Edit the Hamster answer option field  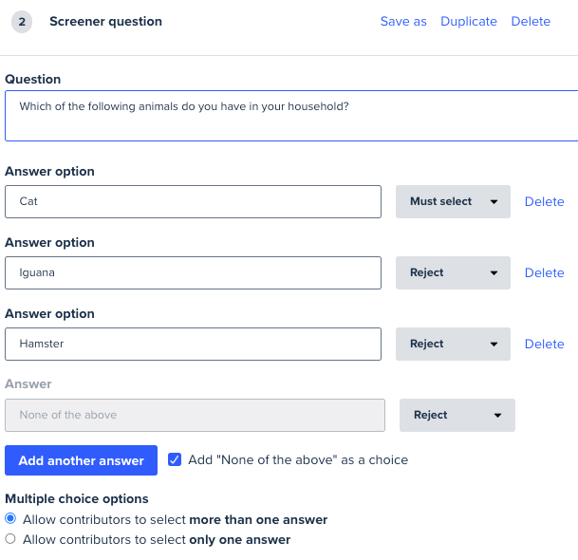click(193, 344)
